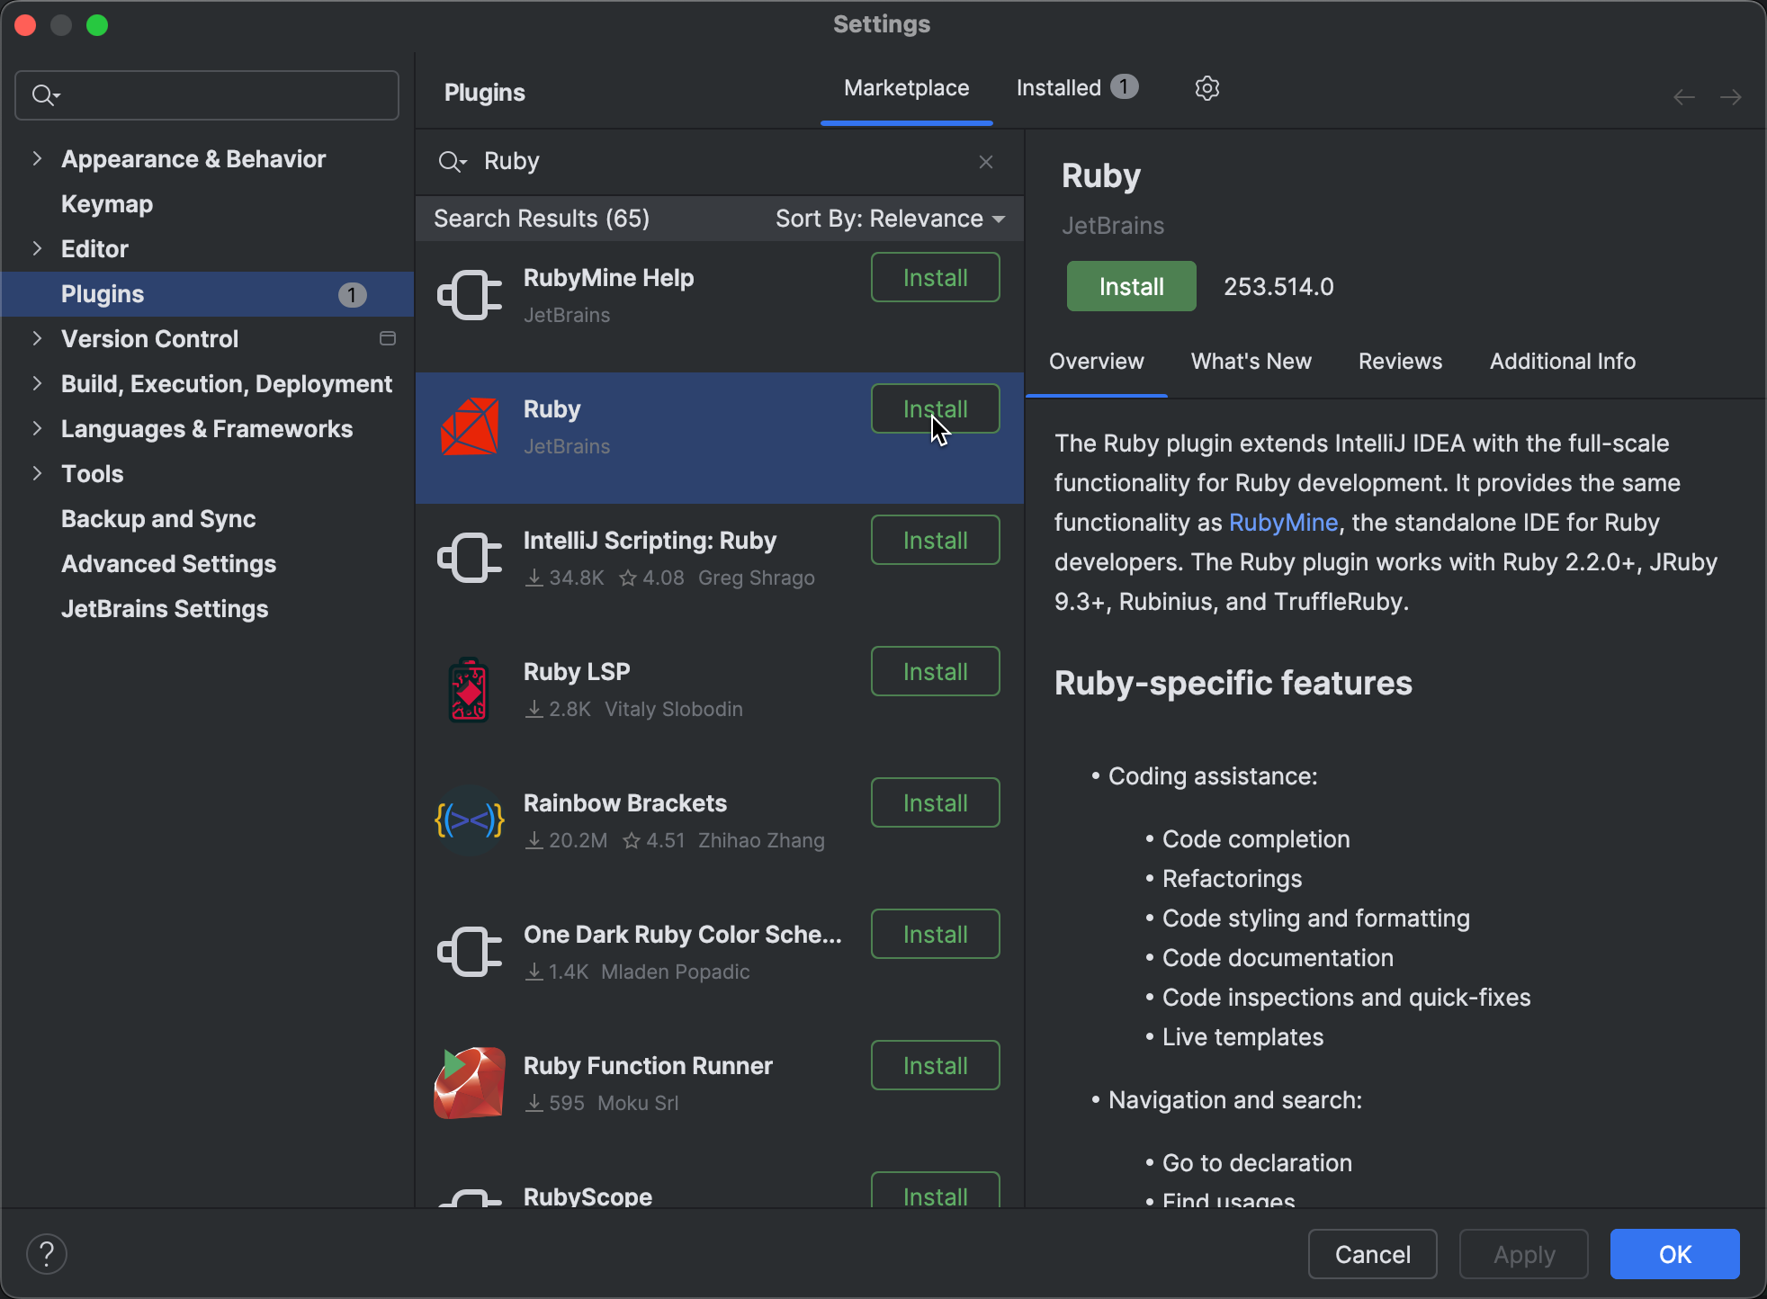Click the Ruby LSP plugin icon
The image size is (1767, 1299).
[469, 689]
